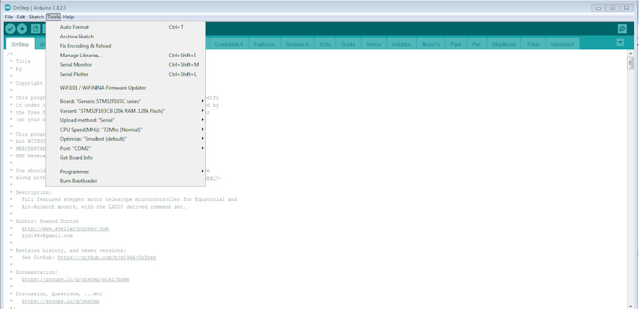Expand the Variant STM32F103CB submenu
Viewport: 639px width, 309px height.
125,110
